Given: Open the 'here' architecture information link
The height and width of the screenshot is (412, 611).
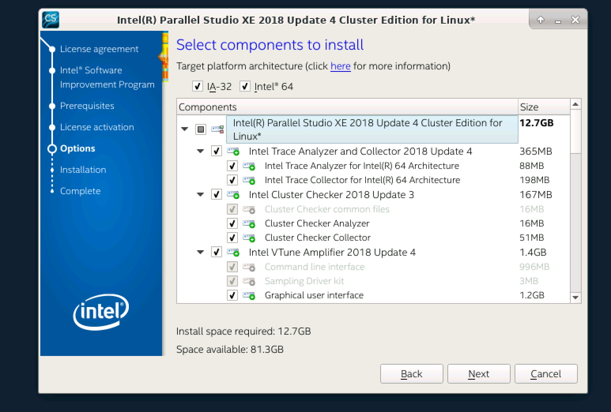Looking at the screenshot, I should (x=340, y=66).
